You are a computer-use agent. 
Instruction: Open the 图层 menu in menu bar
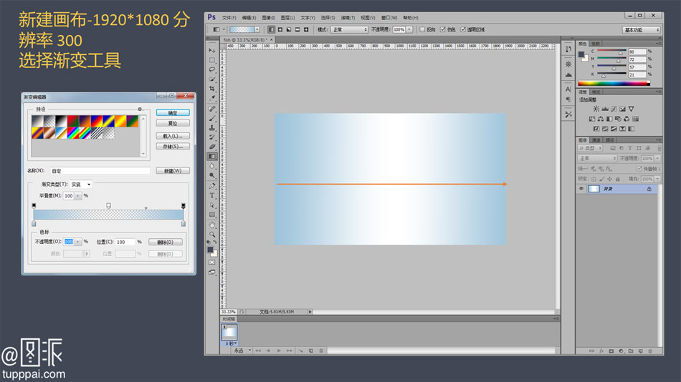[286, 17]
